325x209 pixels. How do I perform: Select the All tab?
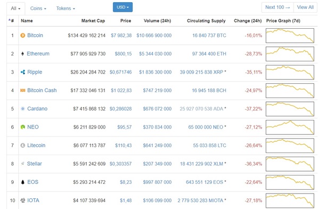tap(16, 9)
